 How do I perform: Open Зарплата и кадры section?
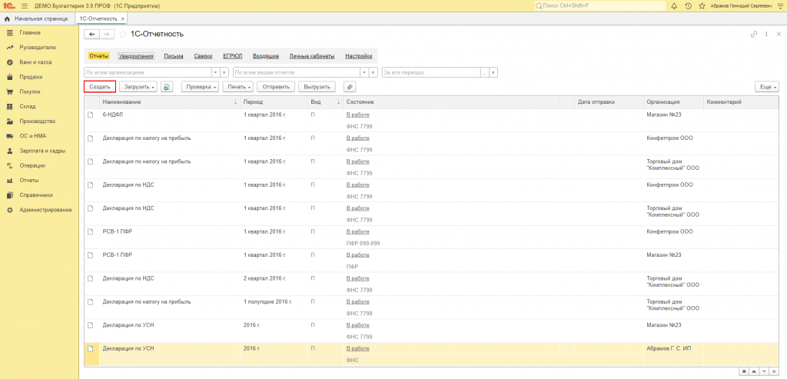(x=42, y=151)
